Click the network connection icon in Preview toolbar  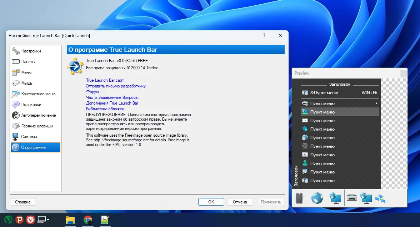380,198
